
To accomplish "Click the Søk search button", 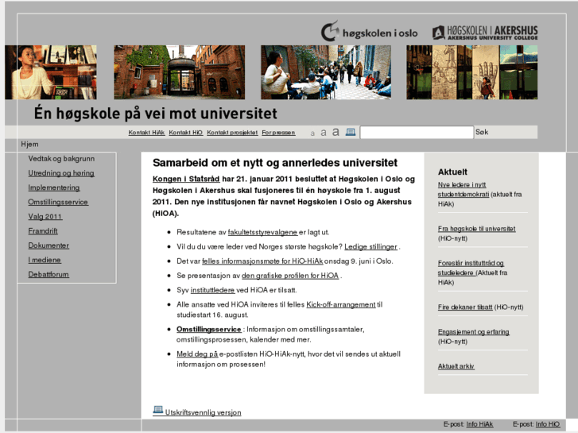I will click(x=482, y=132).
